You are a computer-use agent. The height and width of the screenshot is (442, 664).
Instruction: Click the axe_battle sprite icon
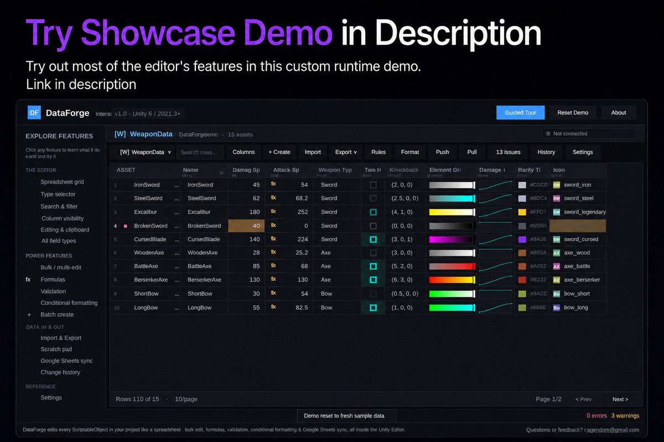(557, 266)
